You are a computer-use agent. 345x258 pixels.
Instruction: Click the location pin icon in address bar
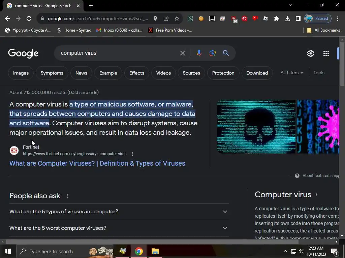(155, 19)
